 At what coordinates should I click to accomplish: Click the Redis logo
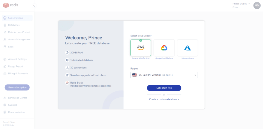(10, 5)
